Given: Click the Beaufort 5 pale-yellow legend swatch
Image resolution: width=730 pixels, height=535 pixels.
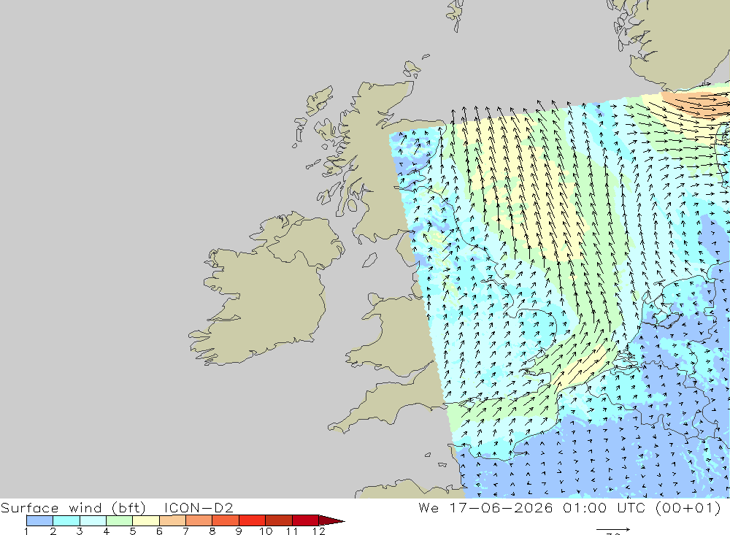Looking at the screenshot, I should (146, 520).
